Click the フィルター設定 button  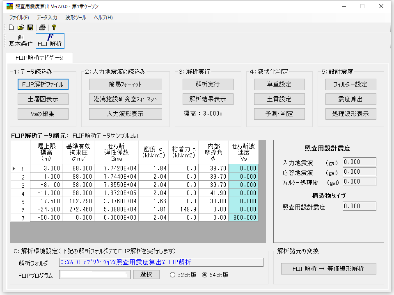click(x=351, y=84)
